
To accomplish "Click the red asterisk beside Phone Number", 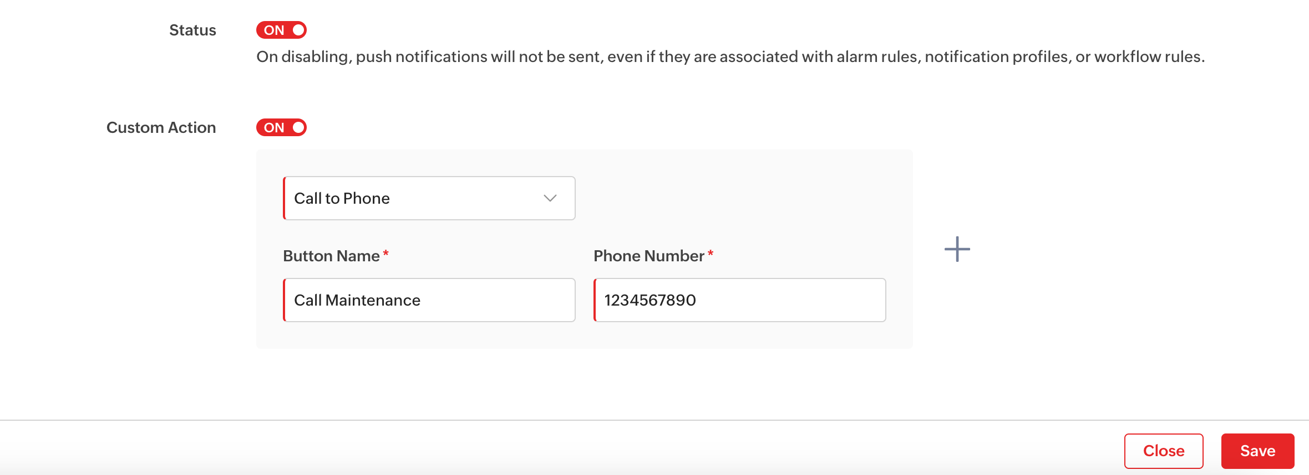I will (710, 253).
